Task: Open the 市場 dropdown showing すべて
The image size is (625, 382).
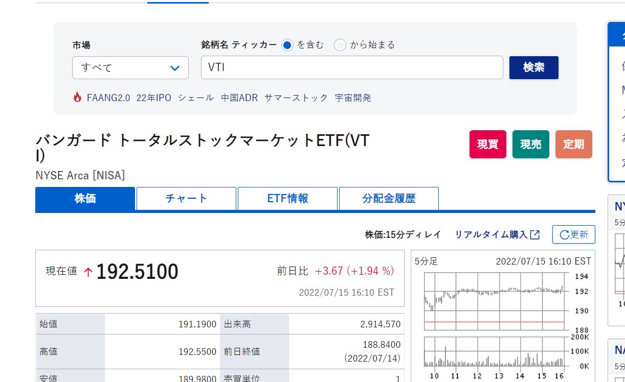Action: coord(130,68)
